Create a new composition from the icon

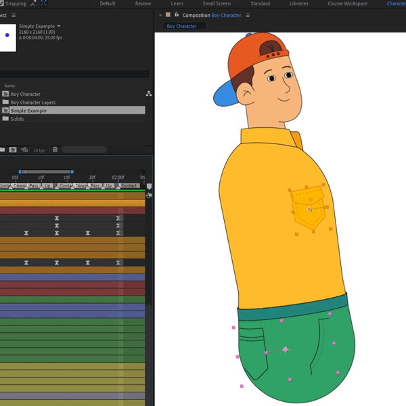tap(13, 150)
